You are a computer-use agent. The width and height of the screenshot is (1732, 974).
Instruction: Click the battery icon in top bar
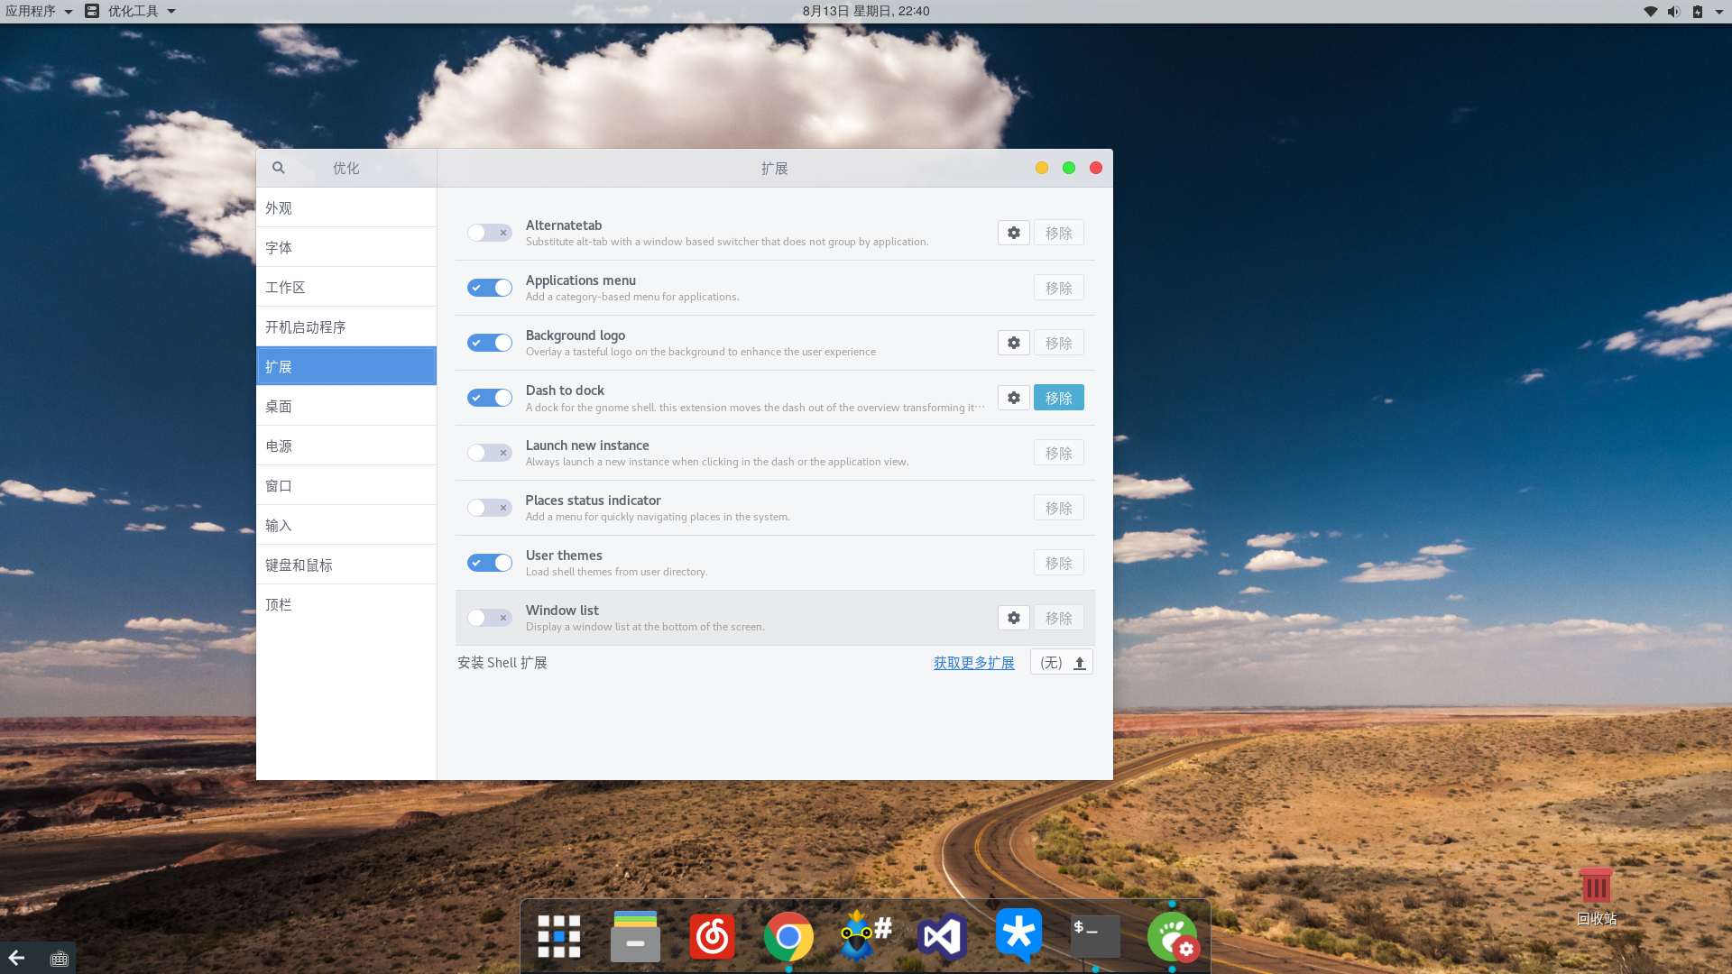1697,12
